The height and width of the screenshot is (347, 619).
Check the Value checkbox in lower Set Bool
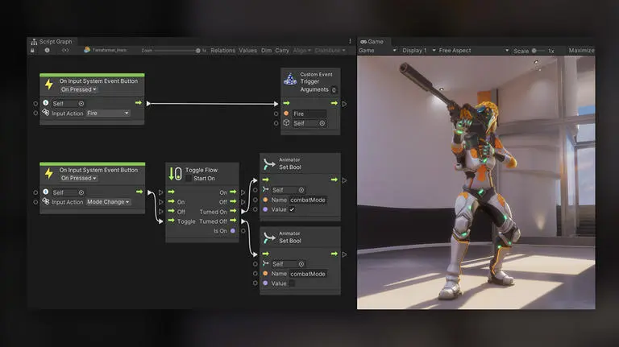click(292, 283)
